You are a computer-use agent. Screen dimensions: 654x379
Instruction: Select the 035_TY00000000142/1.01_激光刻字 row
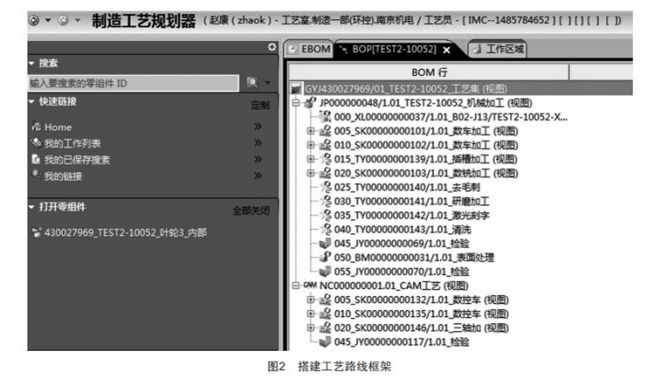(412, 216)
